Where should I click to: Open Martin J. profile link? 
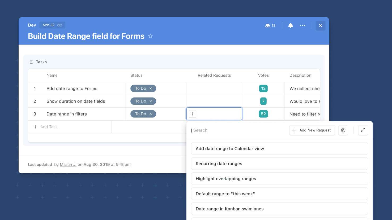68,165
